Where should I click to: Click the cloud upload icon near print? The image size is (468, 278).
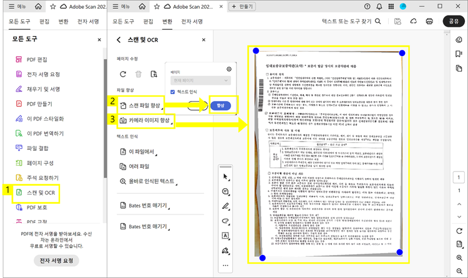pos(413,21)
